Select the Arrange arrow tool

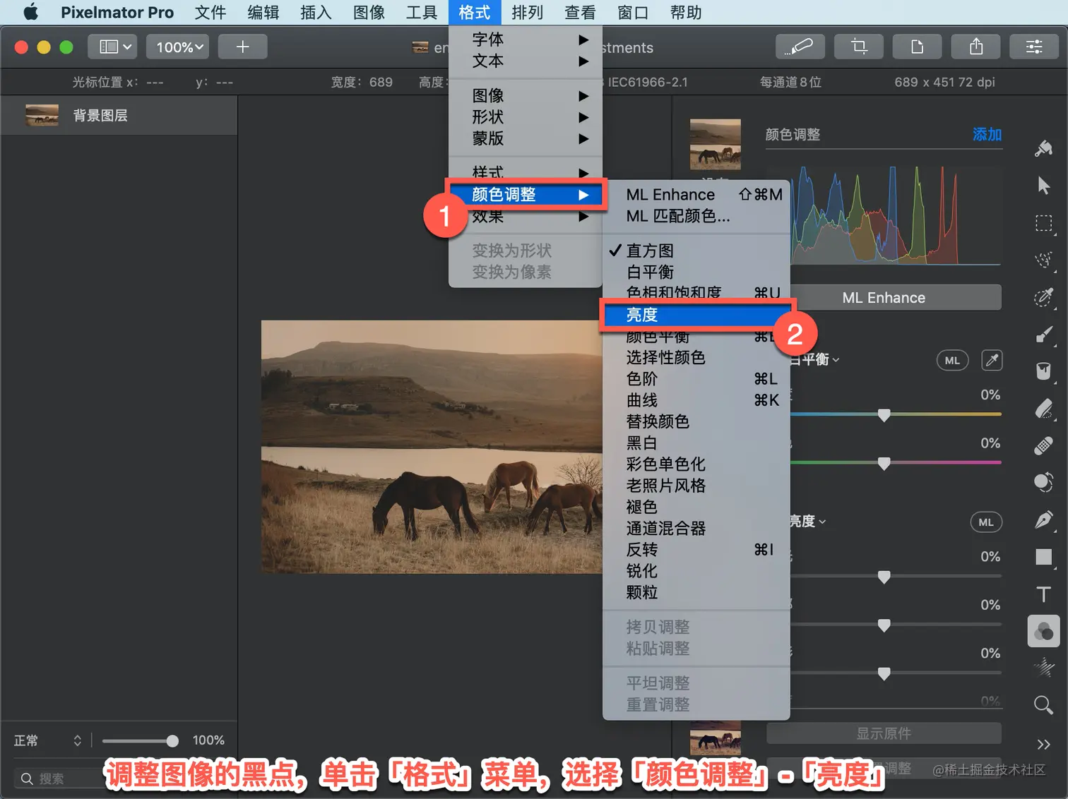[x=1043, y=186]
